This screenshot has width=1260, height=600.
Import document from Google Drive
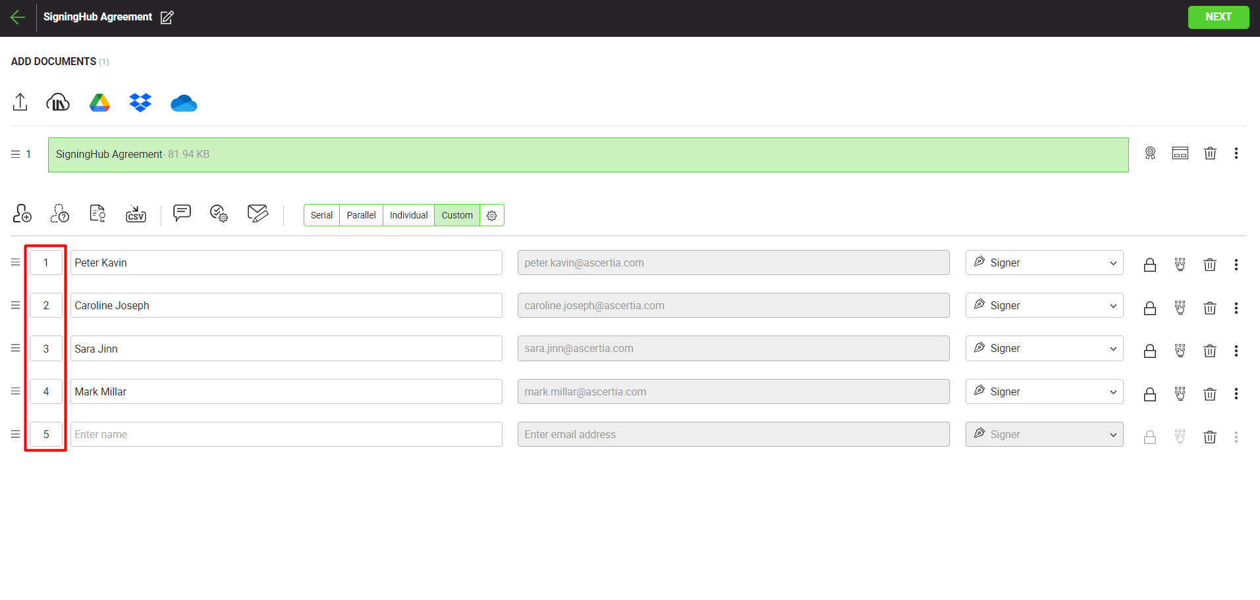99,103
